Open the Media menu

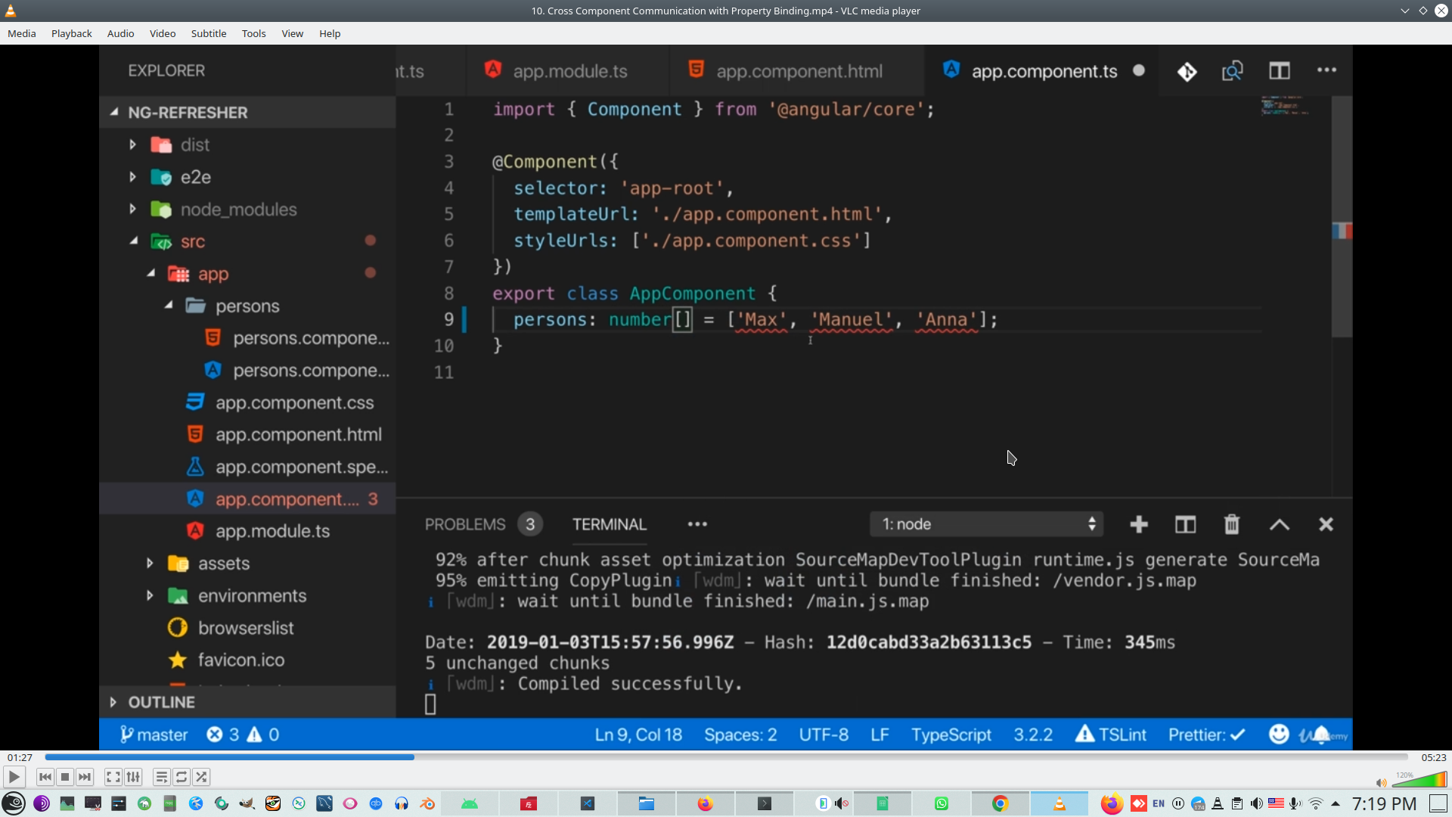[x=22, y=33]
